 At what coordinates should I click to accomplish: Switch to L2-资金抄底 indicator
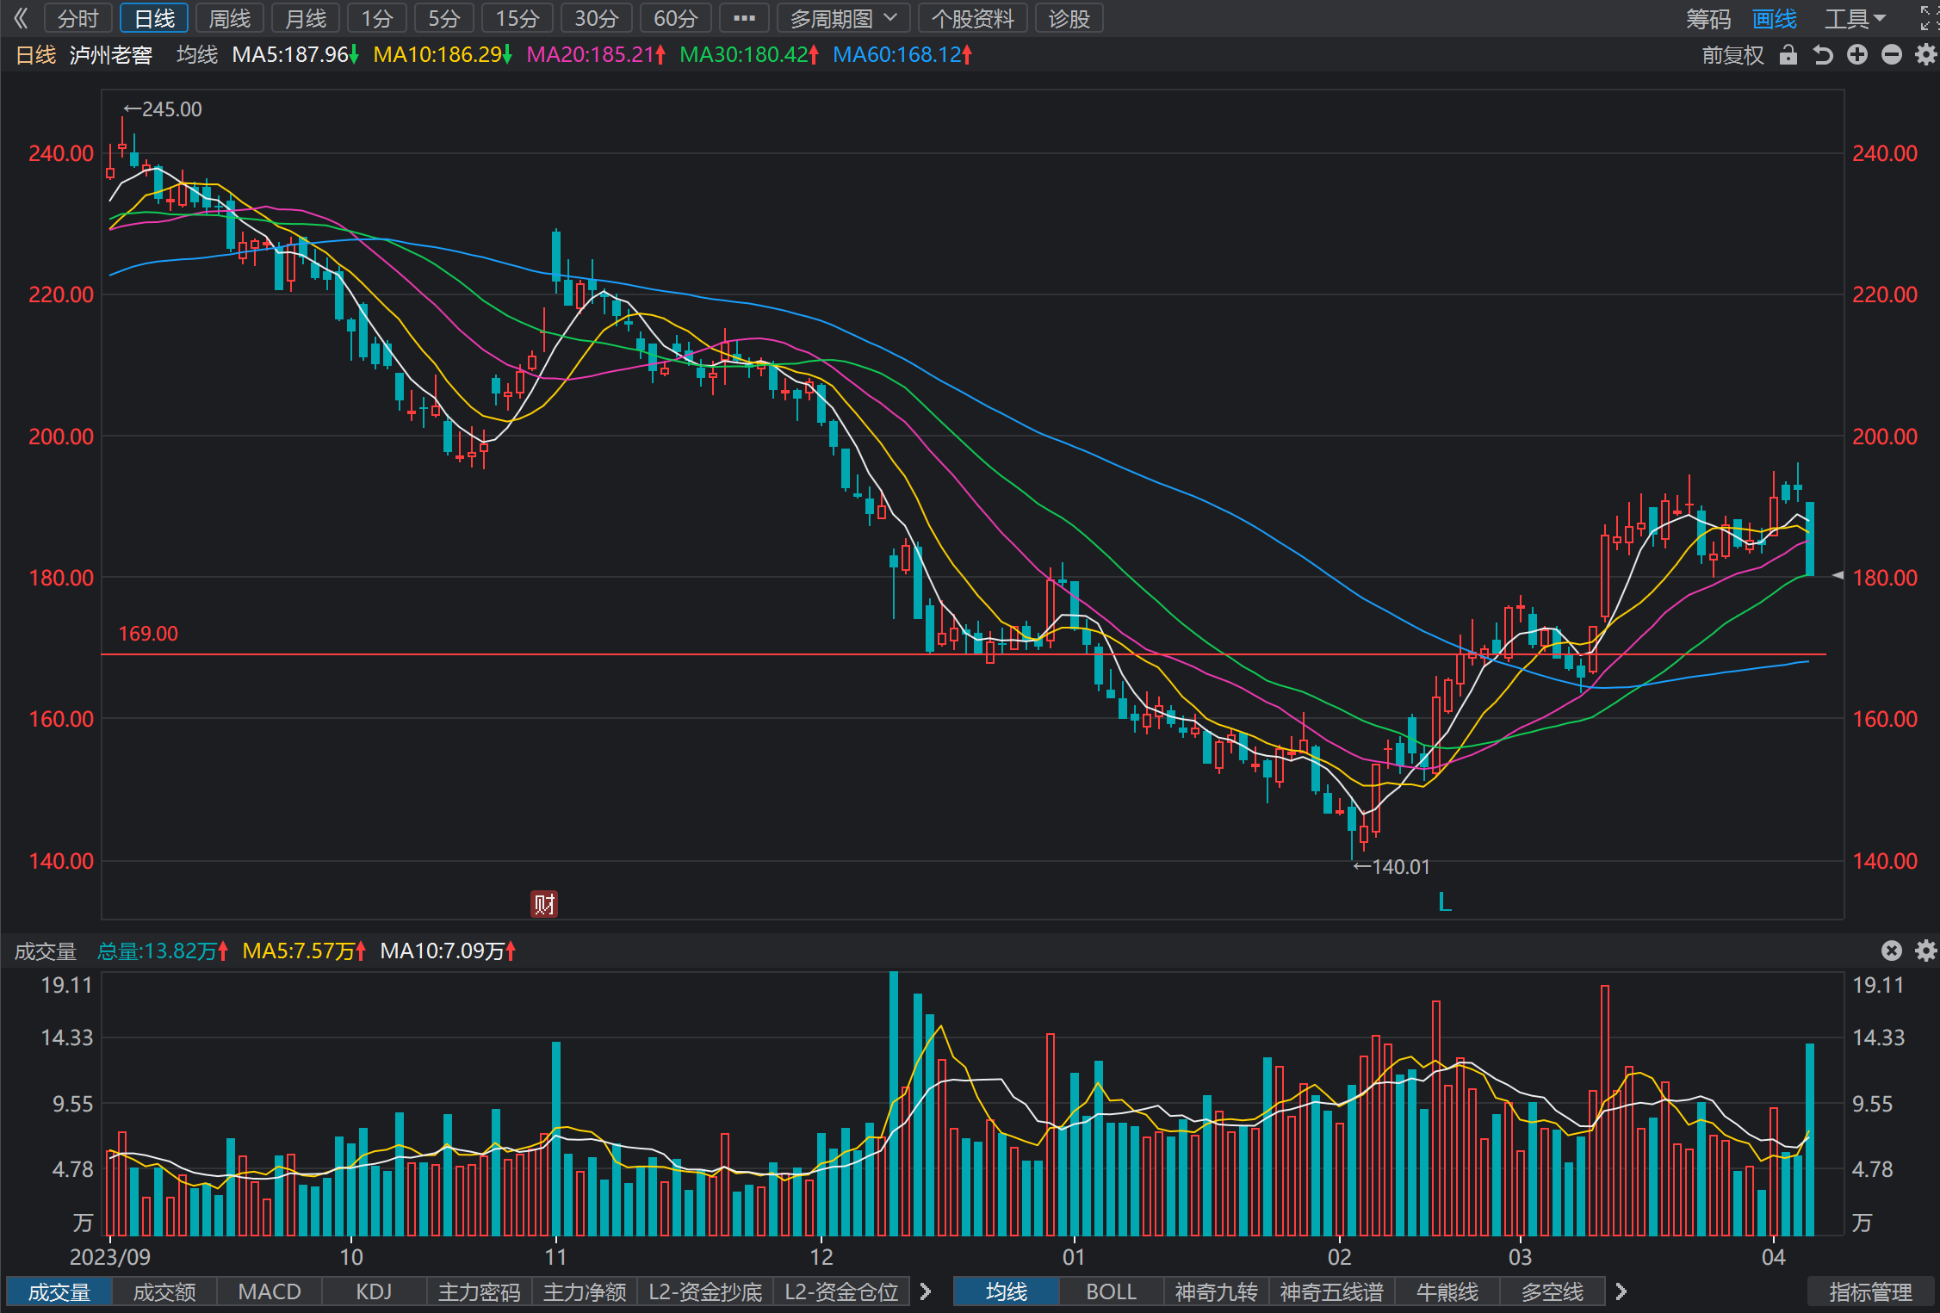tap(705, 1291)
